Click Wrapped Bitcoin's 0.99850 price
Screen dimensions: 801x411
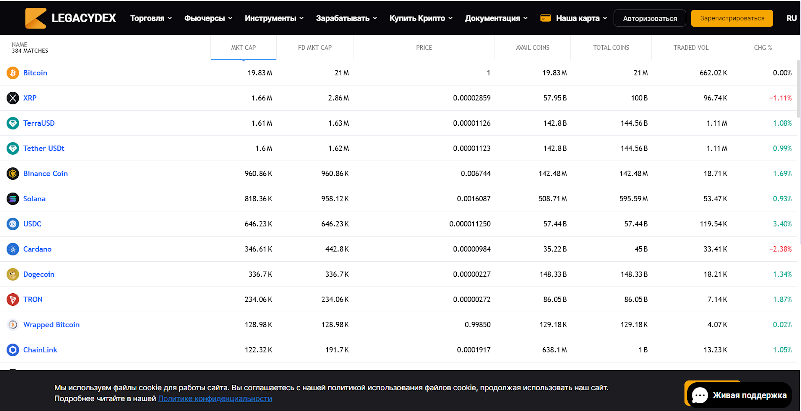click(478, 325)
